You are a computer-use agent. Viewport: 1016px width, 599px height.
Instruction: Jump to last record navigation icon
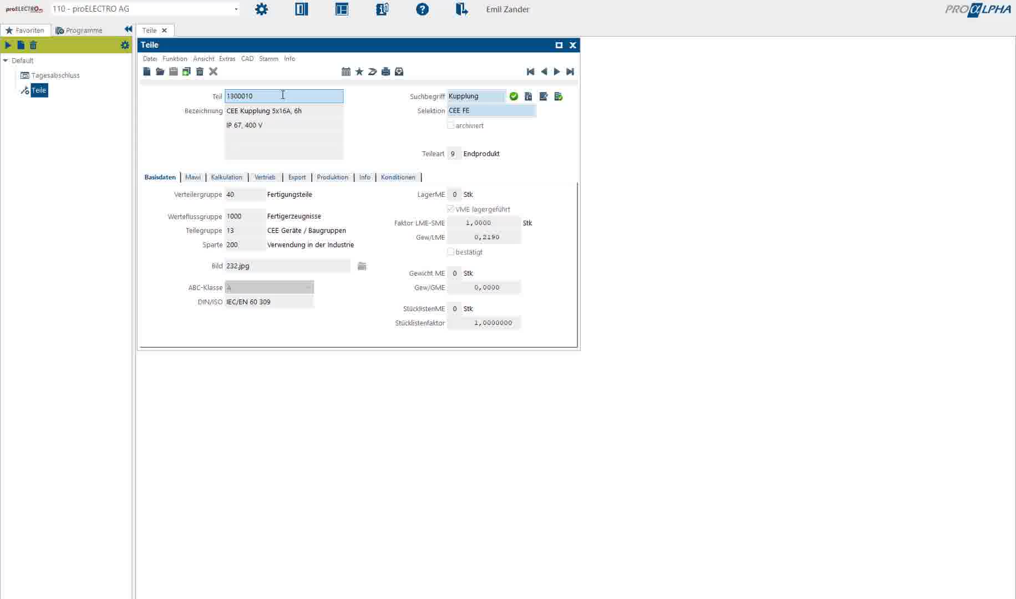coord(570,72)
